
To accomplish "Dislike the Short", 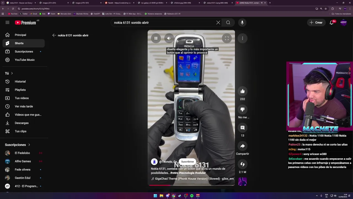I will [242, 109].
